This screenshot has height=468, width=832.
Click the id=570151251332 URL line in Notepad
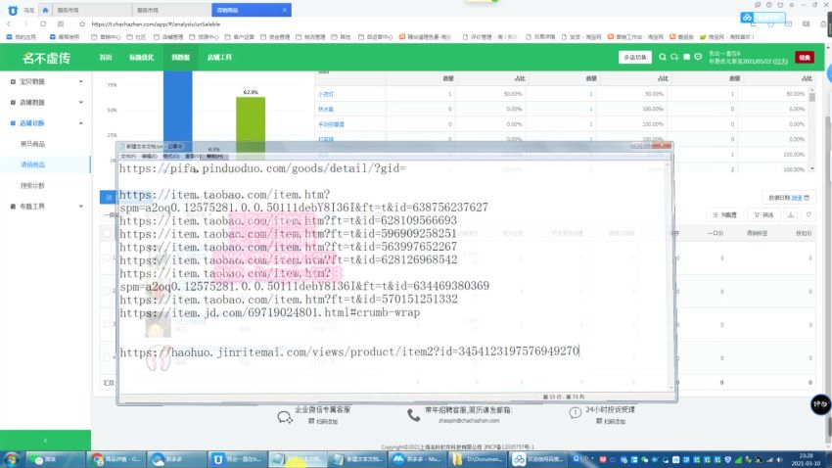pyautogui.click(x=289, y=300)
